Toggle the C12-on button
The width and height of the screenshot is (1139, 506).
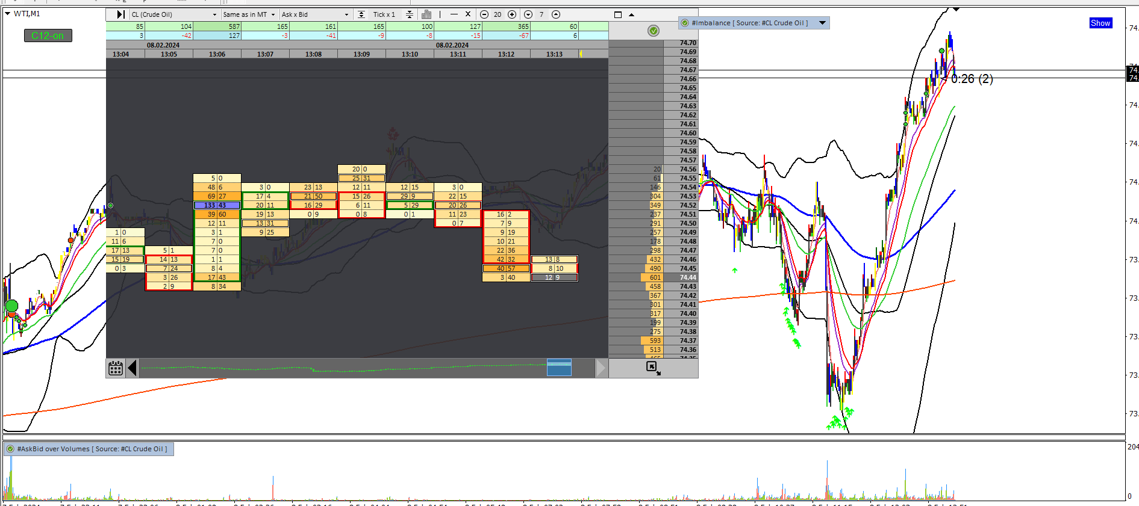(x=48, y=35)
